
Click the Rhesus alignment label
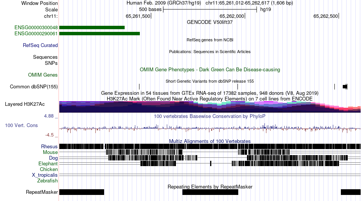(49, 146)
